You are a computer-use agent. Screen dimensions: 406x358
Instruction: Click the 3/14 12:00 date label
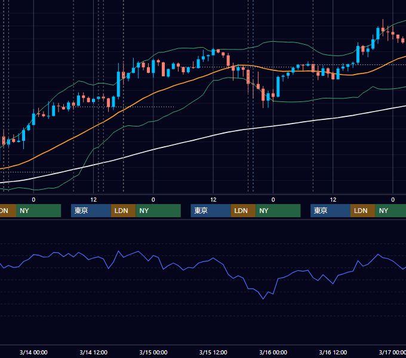[94, 352]
